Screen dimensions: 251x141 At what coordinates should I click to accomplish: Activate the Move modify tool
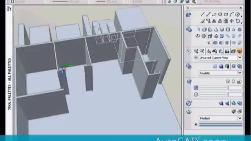pyautogui.click(x=232, y=21)
